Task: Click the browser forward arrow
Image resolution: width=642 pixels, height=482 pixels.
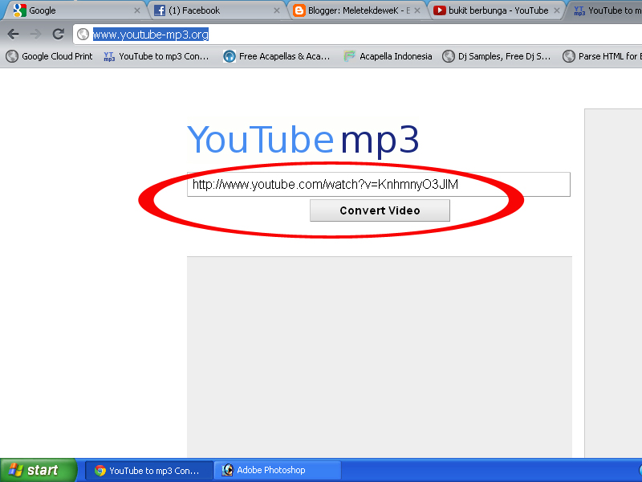Action: [35, 34]
